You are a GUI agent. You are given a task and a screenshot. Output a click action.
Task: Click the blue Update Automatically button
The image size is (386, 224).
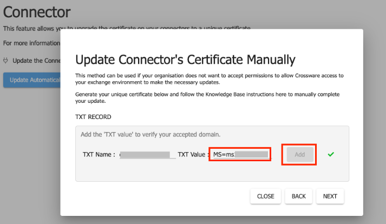31,80
